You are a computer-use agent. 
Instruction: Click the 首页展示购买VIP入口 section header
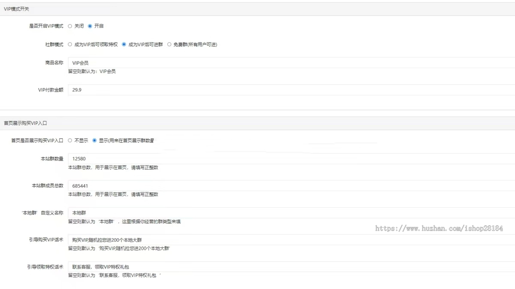click(257, 123)
